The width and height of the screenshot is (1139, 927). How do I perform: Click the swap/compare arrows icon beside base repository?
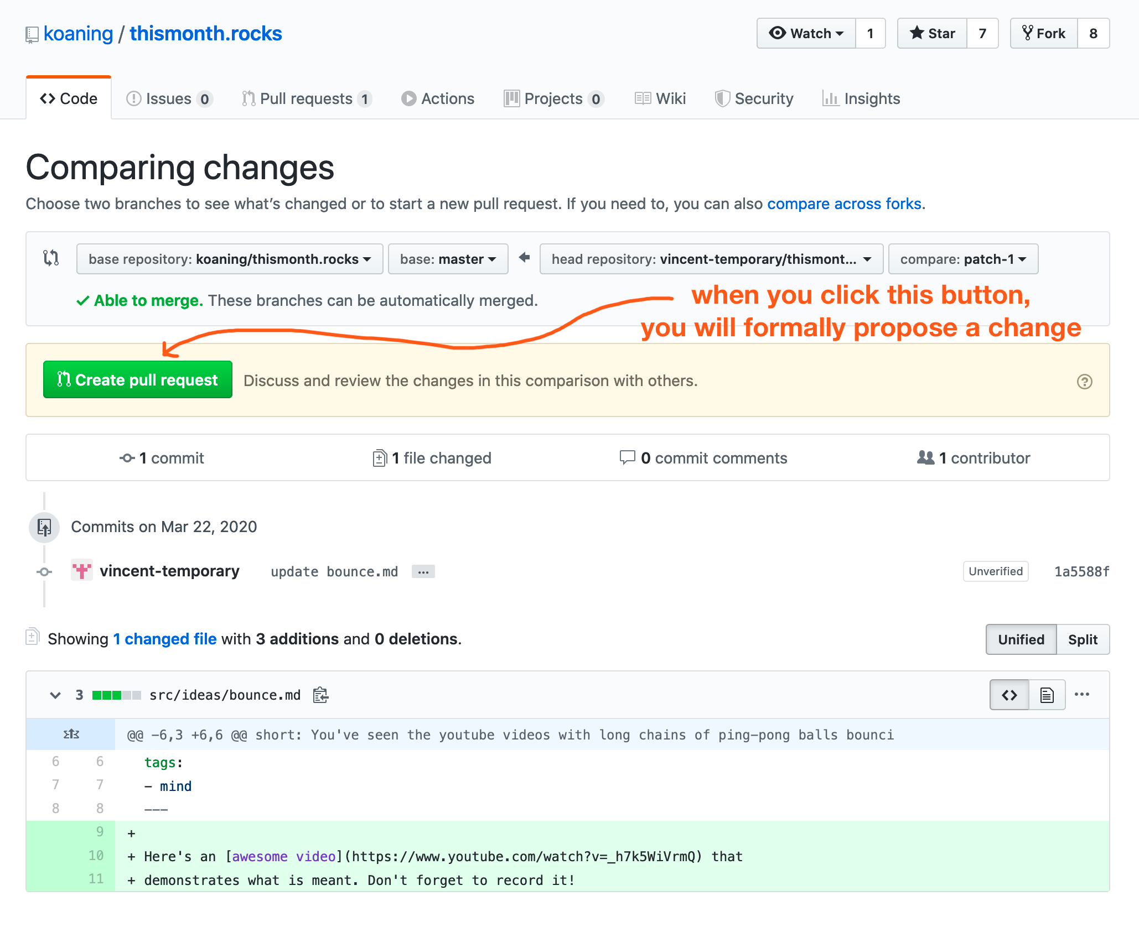51,258
